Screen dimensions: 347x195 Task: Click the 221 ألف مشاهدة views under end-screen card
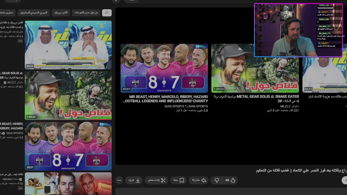click(290, 110)
